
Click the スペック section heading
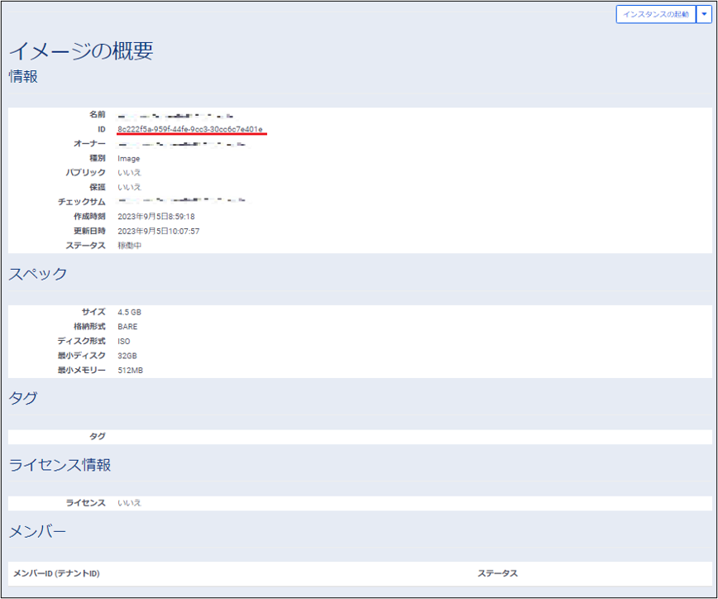coord(38,274)
